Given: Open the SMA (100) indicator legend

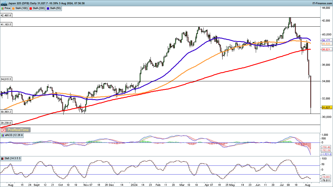Looking at the screenshot, I should pyautogui.click(x=22, y=8).
